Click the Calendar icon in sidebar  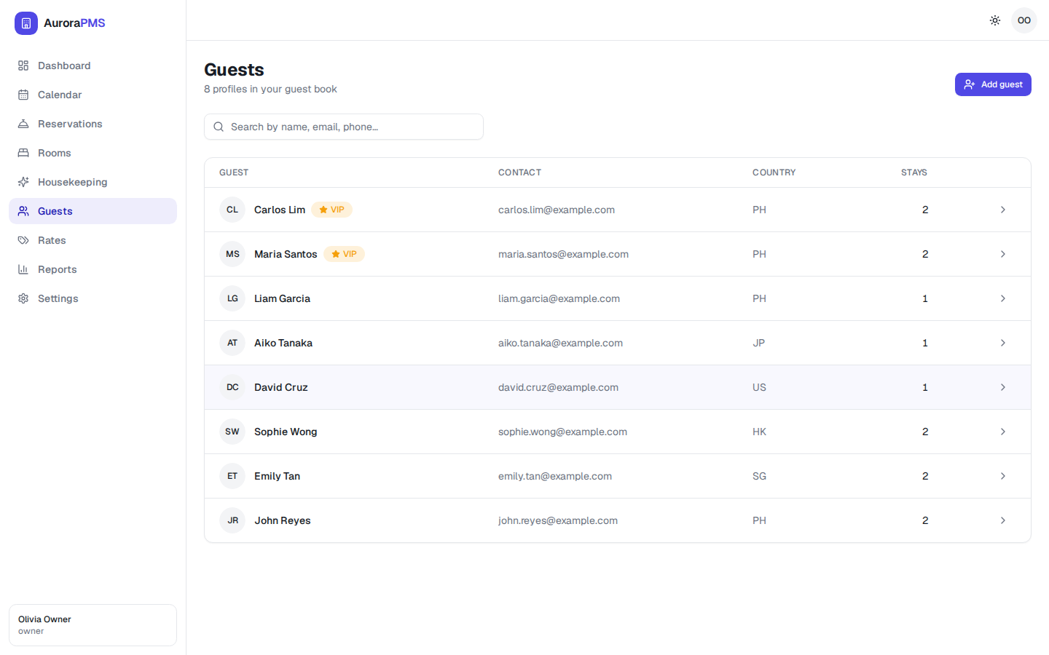[x=23, y=95]
